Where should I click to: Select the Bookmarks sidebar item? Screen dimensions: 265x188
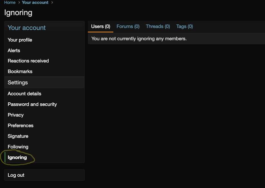point(20,71)
